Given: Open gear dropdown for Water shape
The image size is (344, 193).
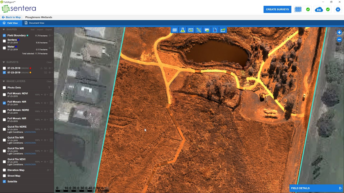Looking at the screenshot, I should [50, 48].
